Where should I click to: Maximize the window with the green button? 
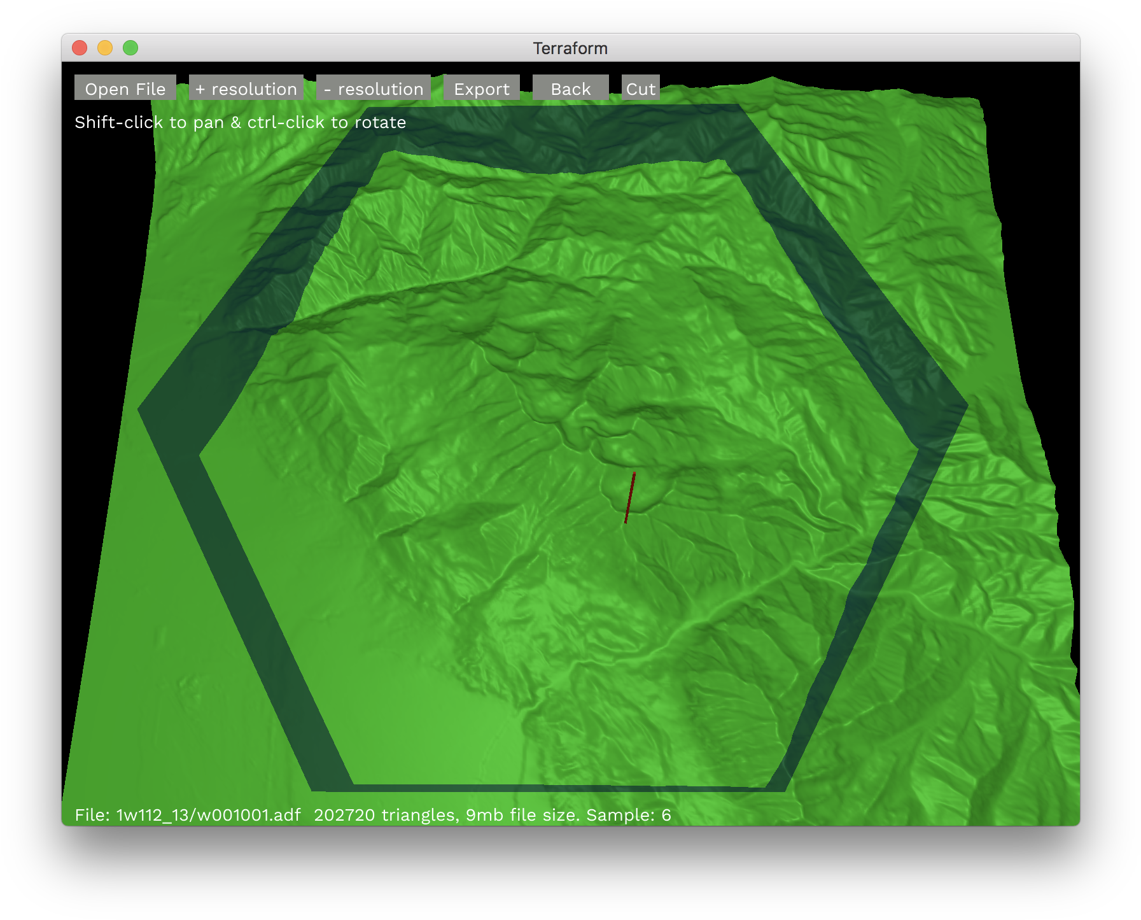pos(130,48)
